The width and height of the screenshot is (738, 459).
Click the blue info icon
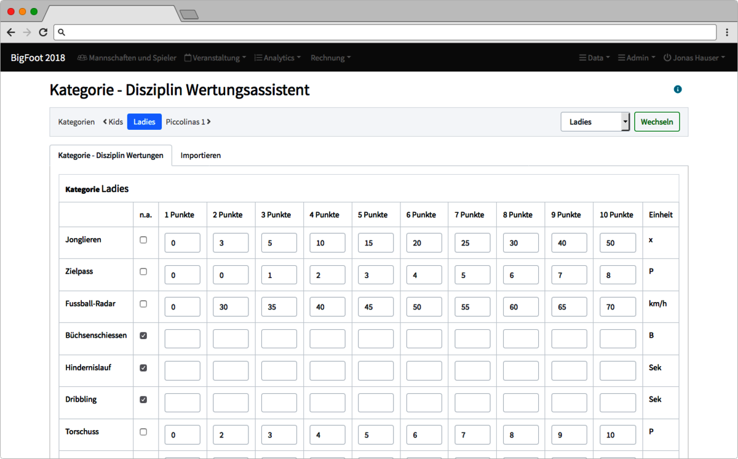678,89
